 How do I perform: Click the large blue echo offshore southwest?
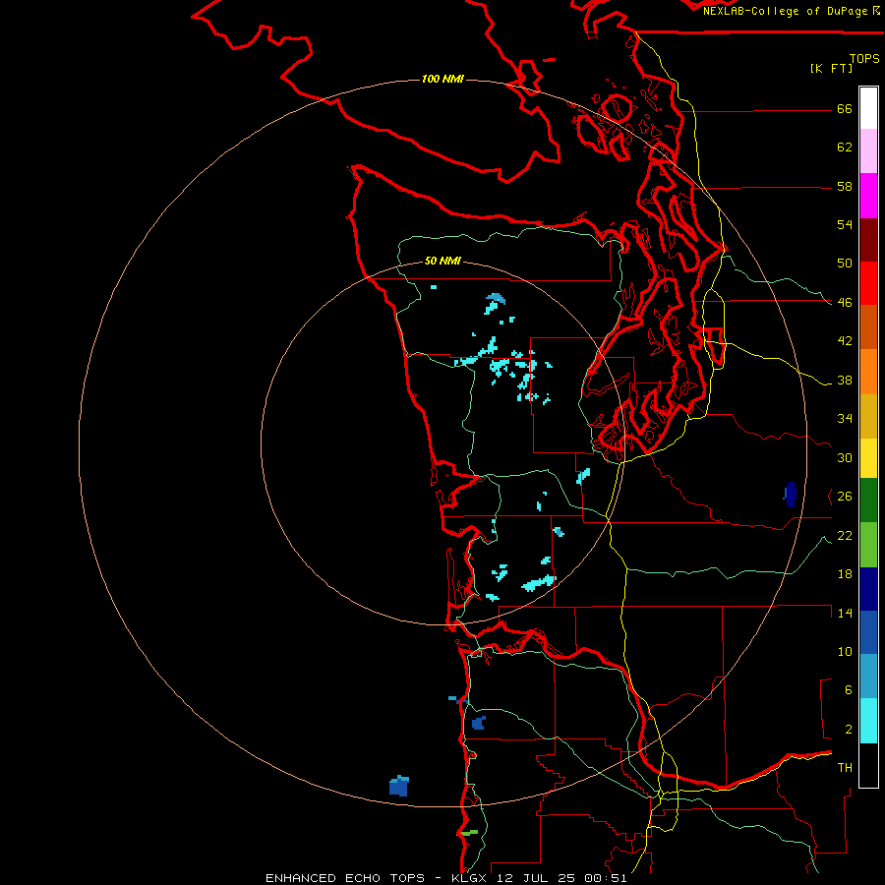coord(399,786)
